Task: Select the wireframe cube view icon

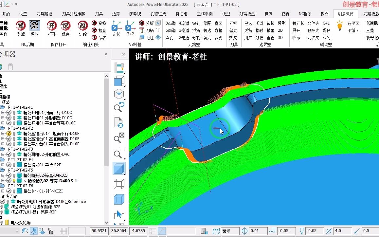Action: [119, 184]
